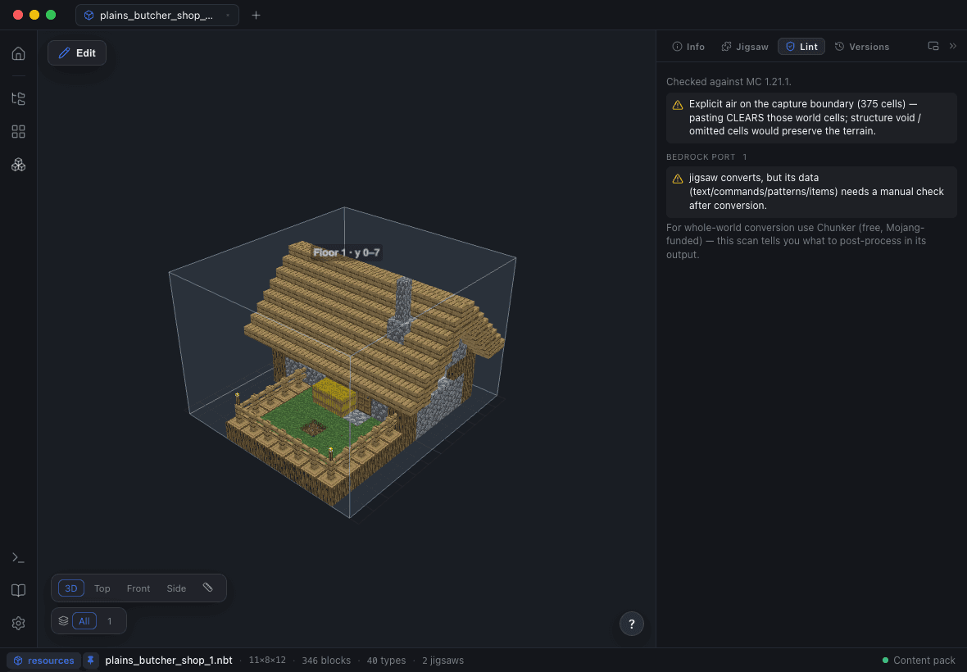The height and width of the screenshot is (672, 967).
Task: Click the explicit air warning message
Action: coord(811,118)
